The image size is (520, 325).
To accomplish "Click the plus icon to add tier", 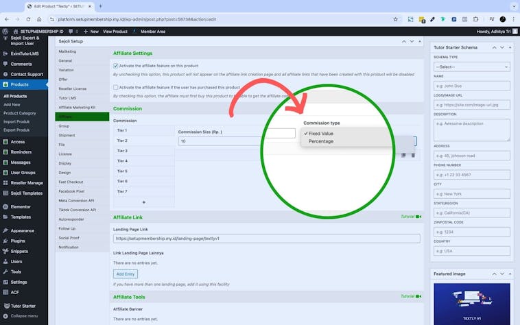I will pyautogui.click(x=143, y=202).
